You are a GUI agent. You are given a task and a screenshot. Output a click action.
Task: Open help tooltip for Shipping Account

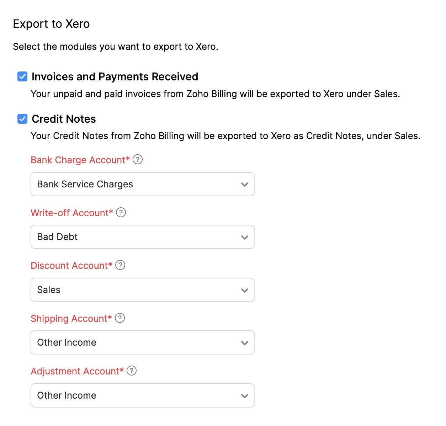coord(120,318)
